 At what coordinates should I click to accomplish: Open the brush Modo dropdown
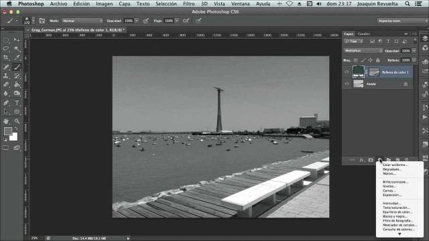[x=82, y=21]
